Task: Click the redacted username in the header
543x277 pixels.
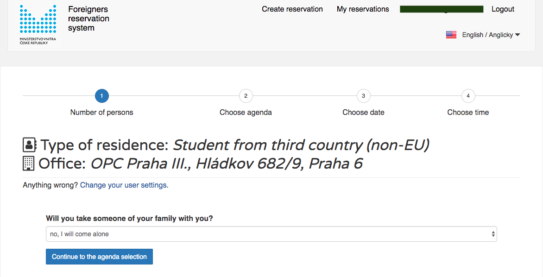Action: [441, 9]
